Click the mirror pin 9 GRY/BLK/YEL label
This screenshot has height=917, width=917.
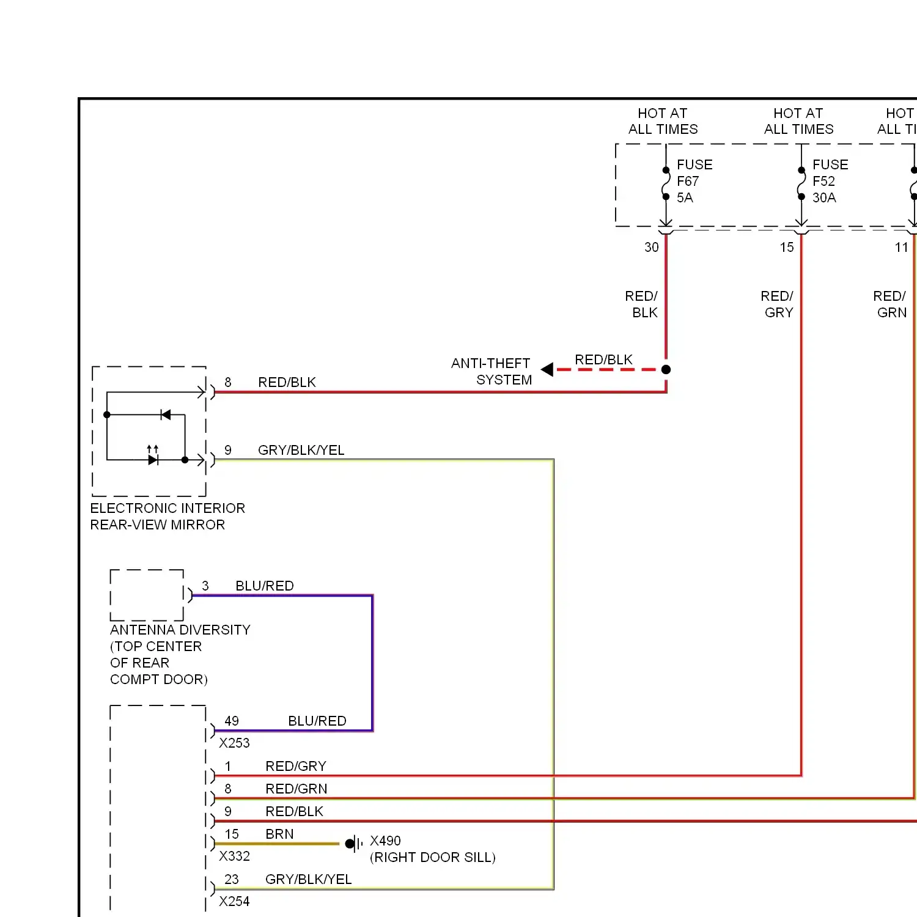tap(301, 450)
